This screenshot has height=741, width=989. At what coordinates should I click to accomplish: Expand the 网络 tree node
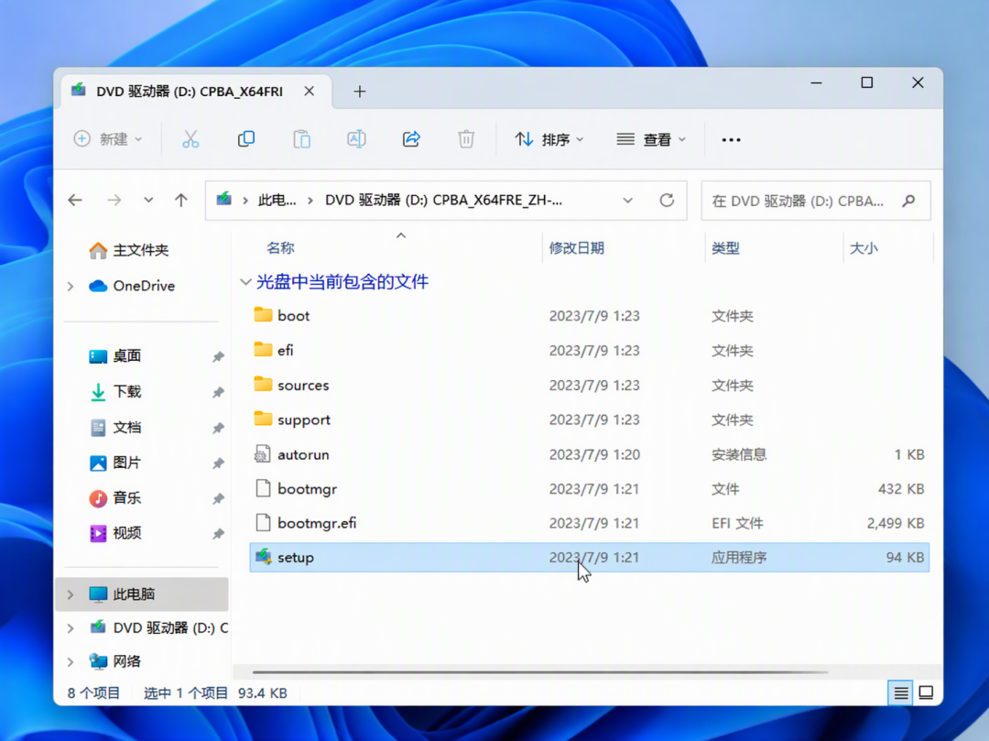click(x=71, y=661)
